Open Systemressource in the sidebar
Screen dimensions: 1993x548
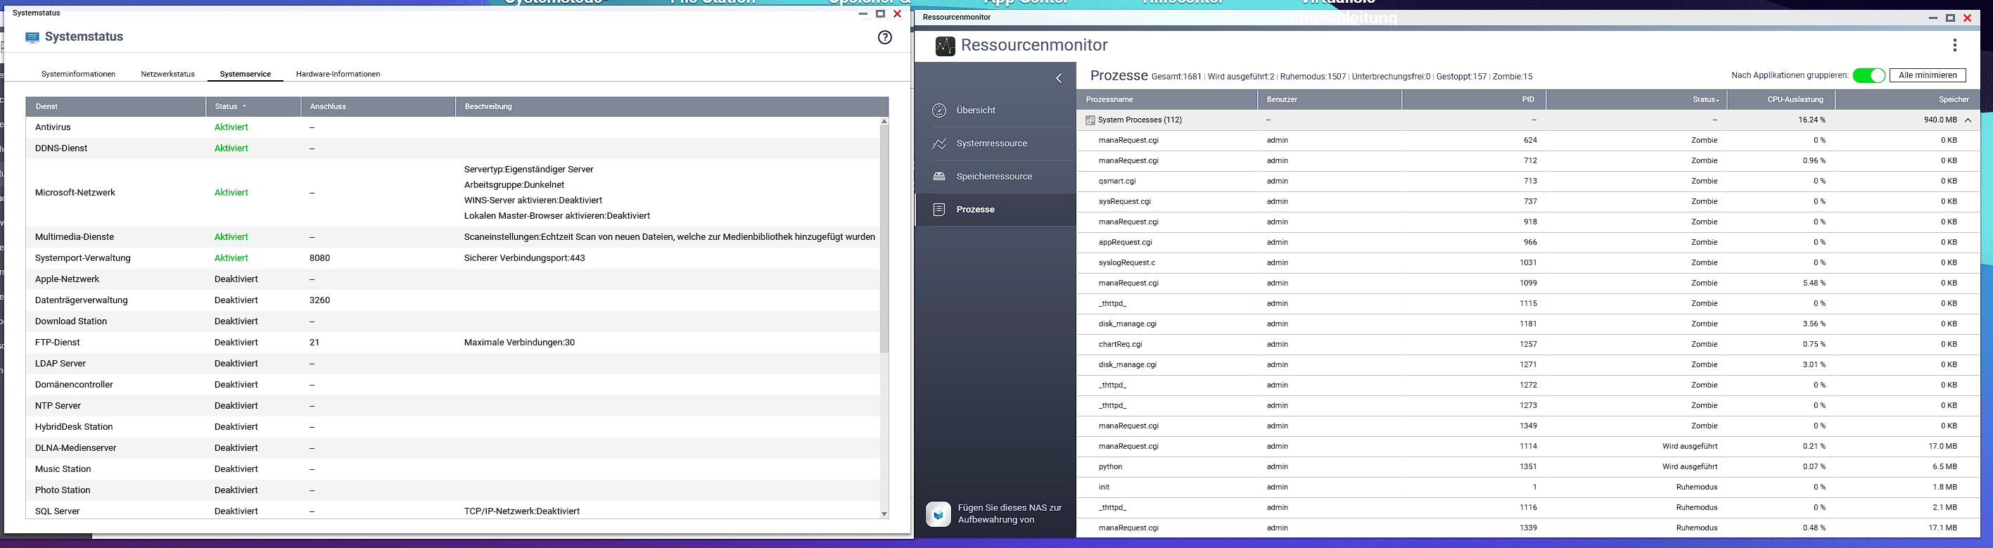coord(995,144)
